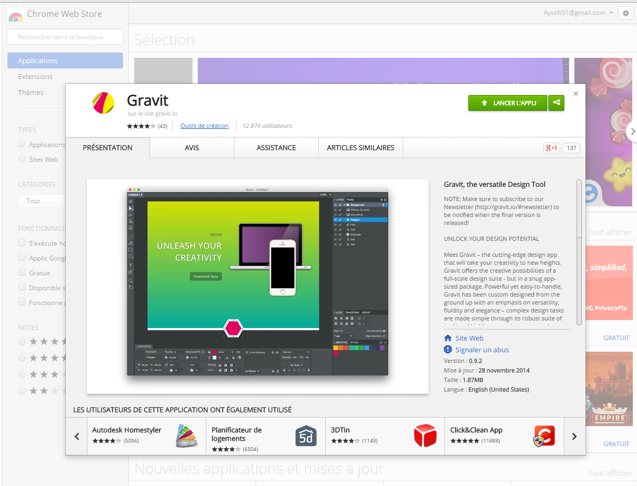The height and width of the screenshot is (486, 637).
Task: Click the sur le site gravit.io text
Action: (152, 114)
